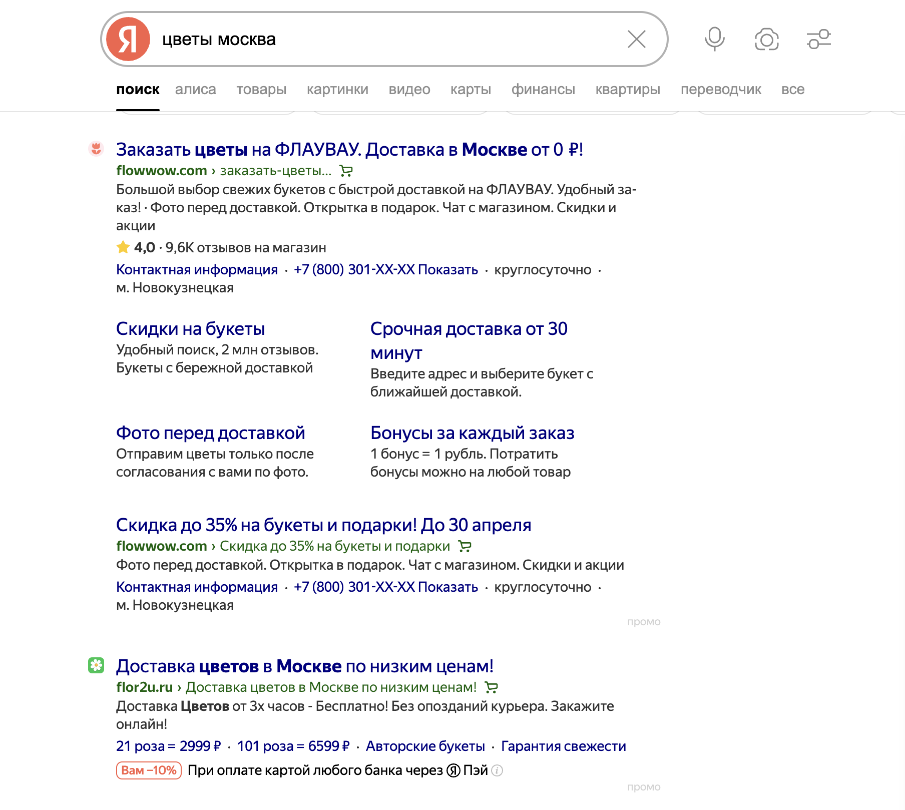Click the «21 роза = 2999 ₽» link
The image size is (905, 810).
click(168, 746)
